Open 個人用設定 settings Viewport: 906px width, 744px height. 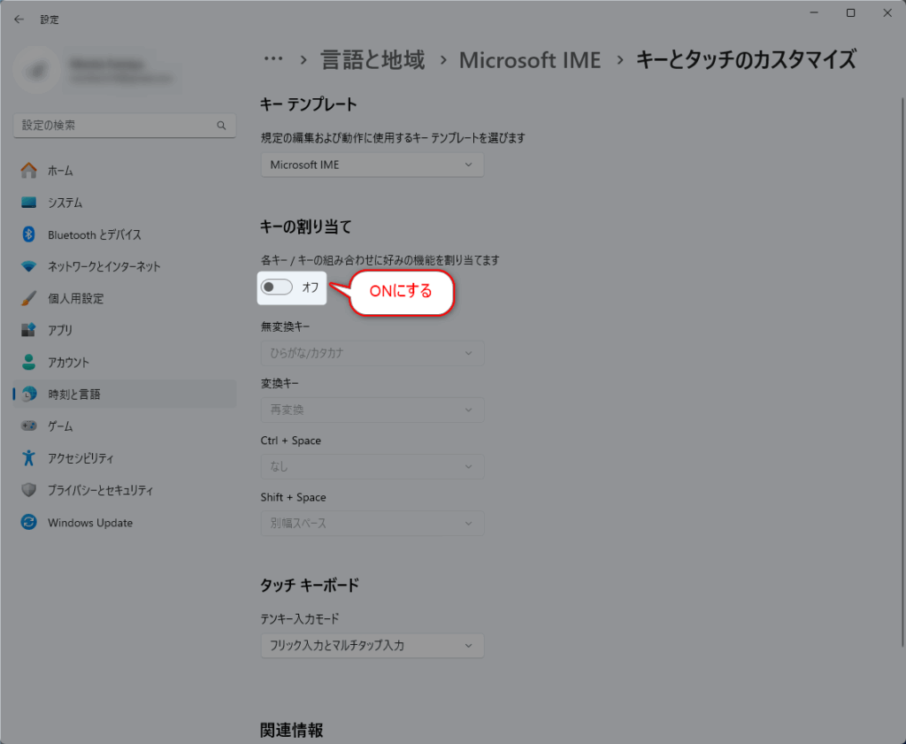(124, 299)
